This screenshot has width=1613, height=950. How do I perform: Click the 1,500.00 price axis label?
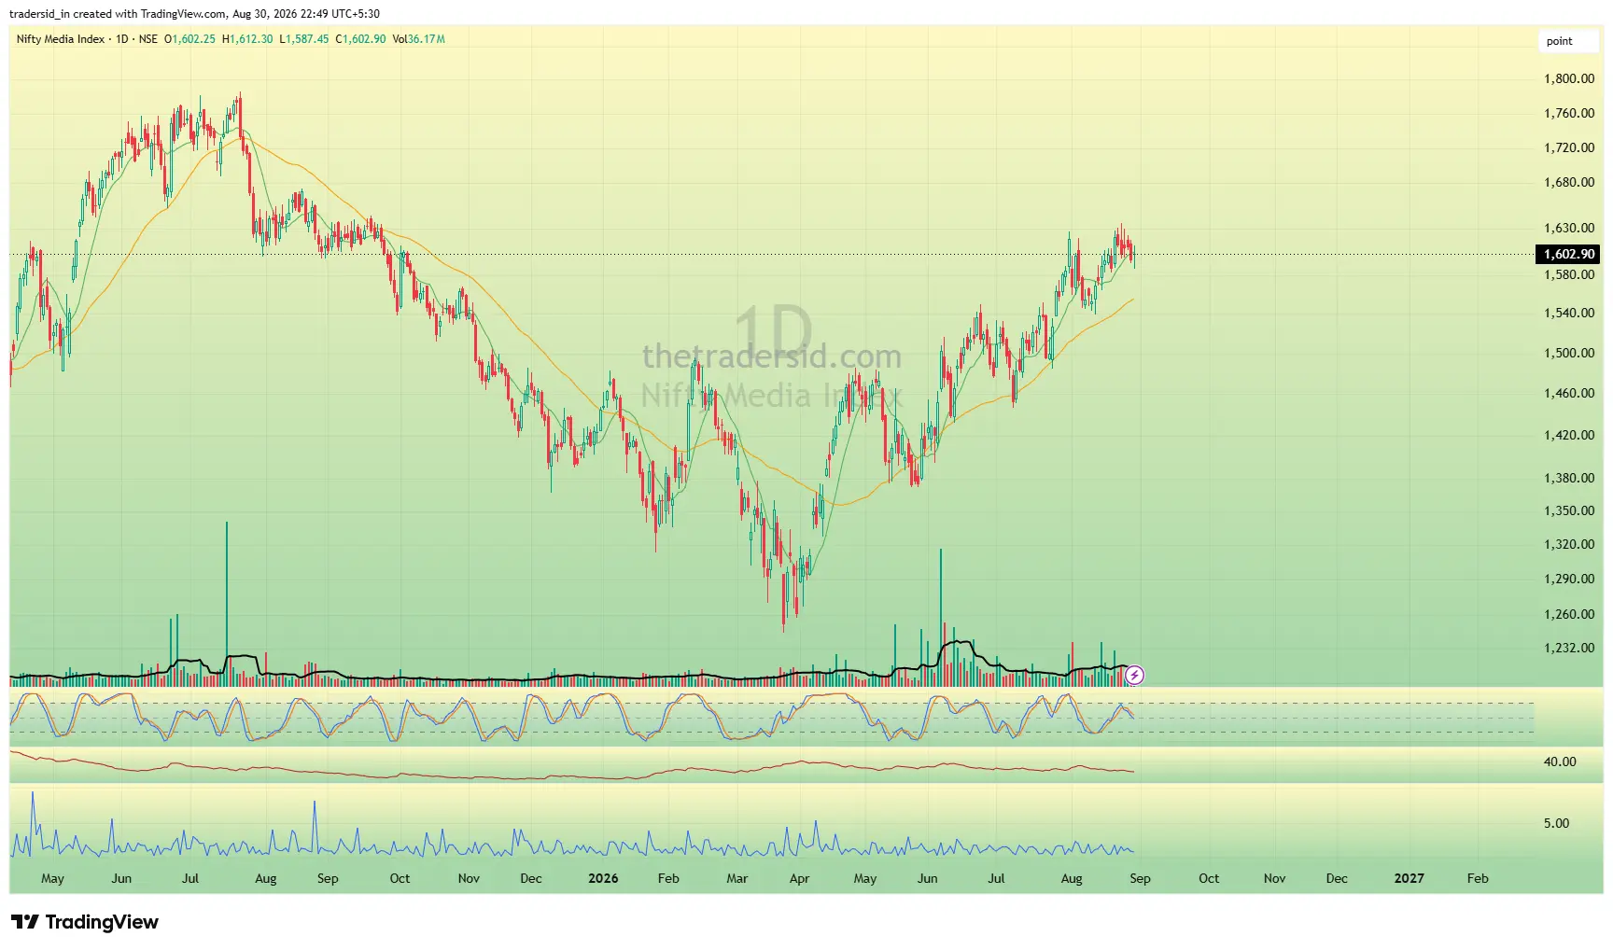[x=1569, y=353]
